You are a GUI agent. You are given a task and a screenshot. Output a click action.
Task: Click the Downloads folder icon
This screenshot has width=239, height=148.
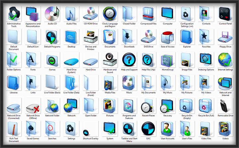(x=129, y=37)
